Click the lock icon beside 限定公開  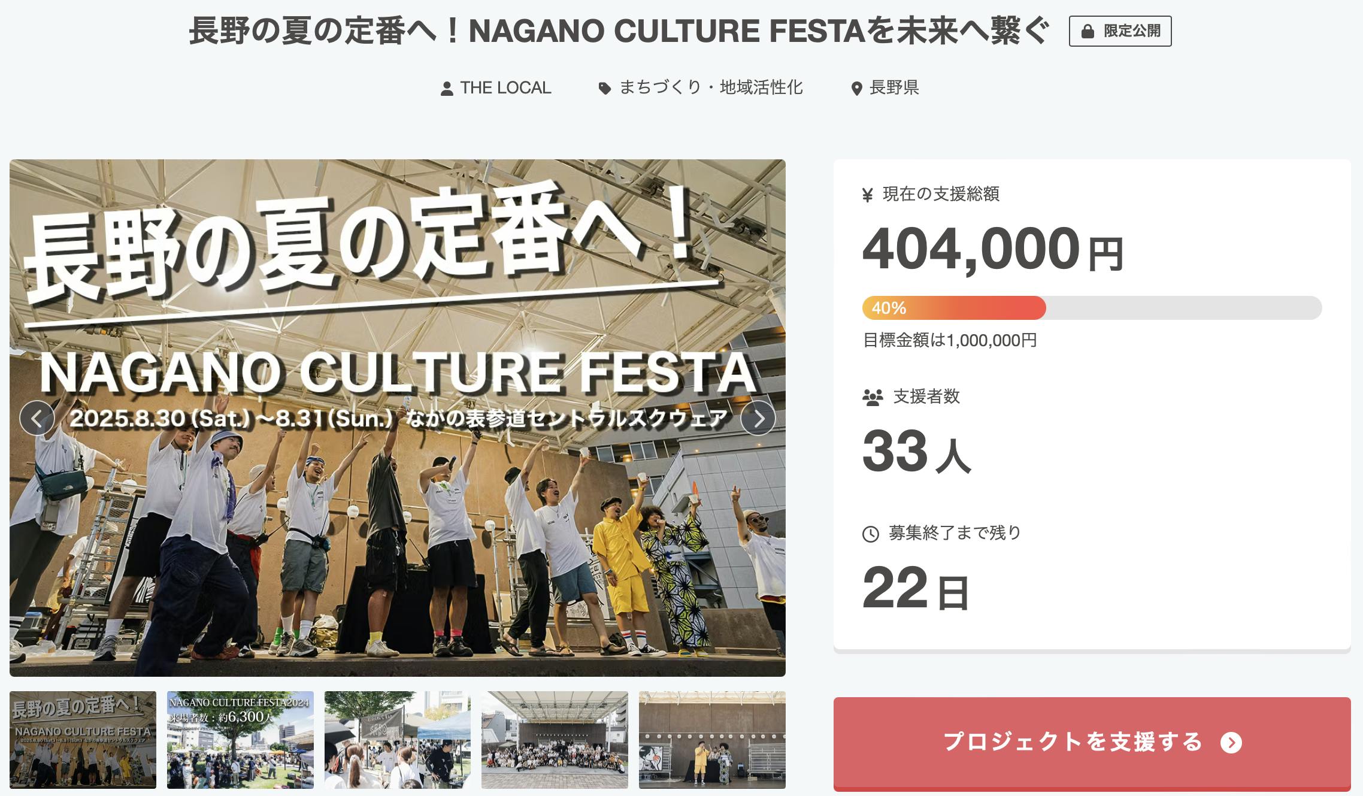tap(1088, 32)
